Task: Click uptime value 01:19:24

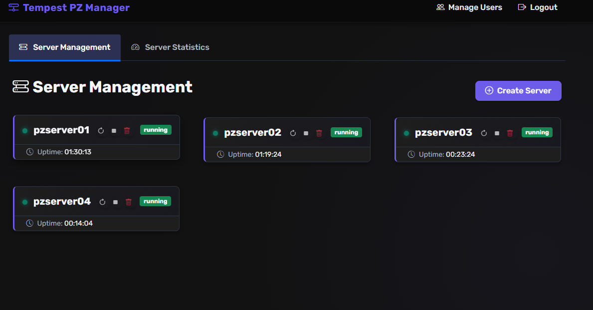Action: point(268,154)
